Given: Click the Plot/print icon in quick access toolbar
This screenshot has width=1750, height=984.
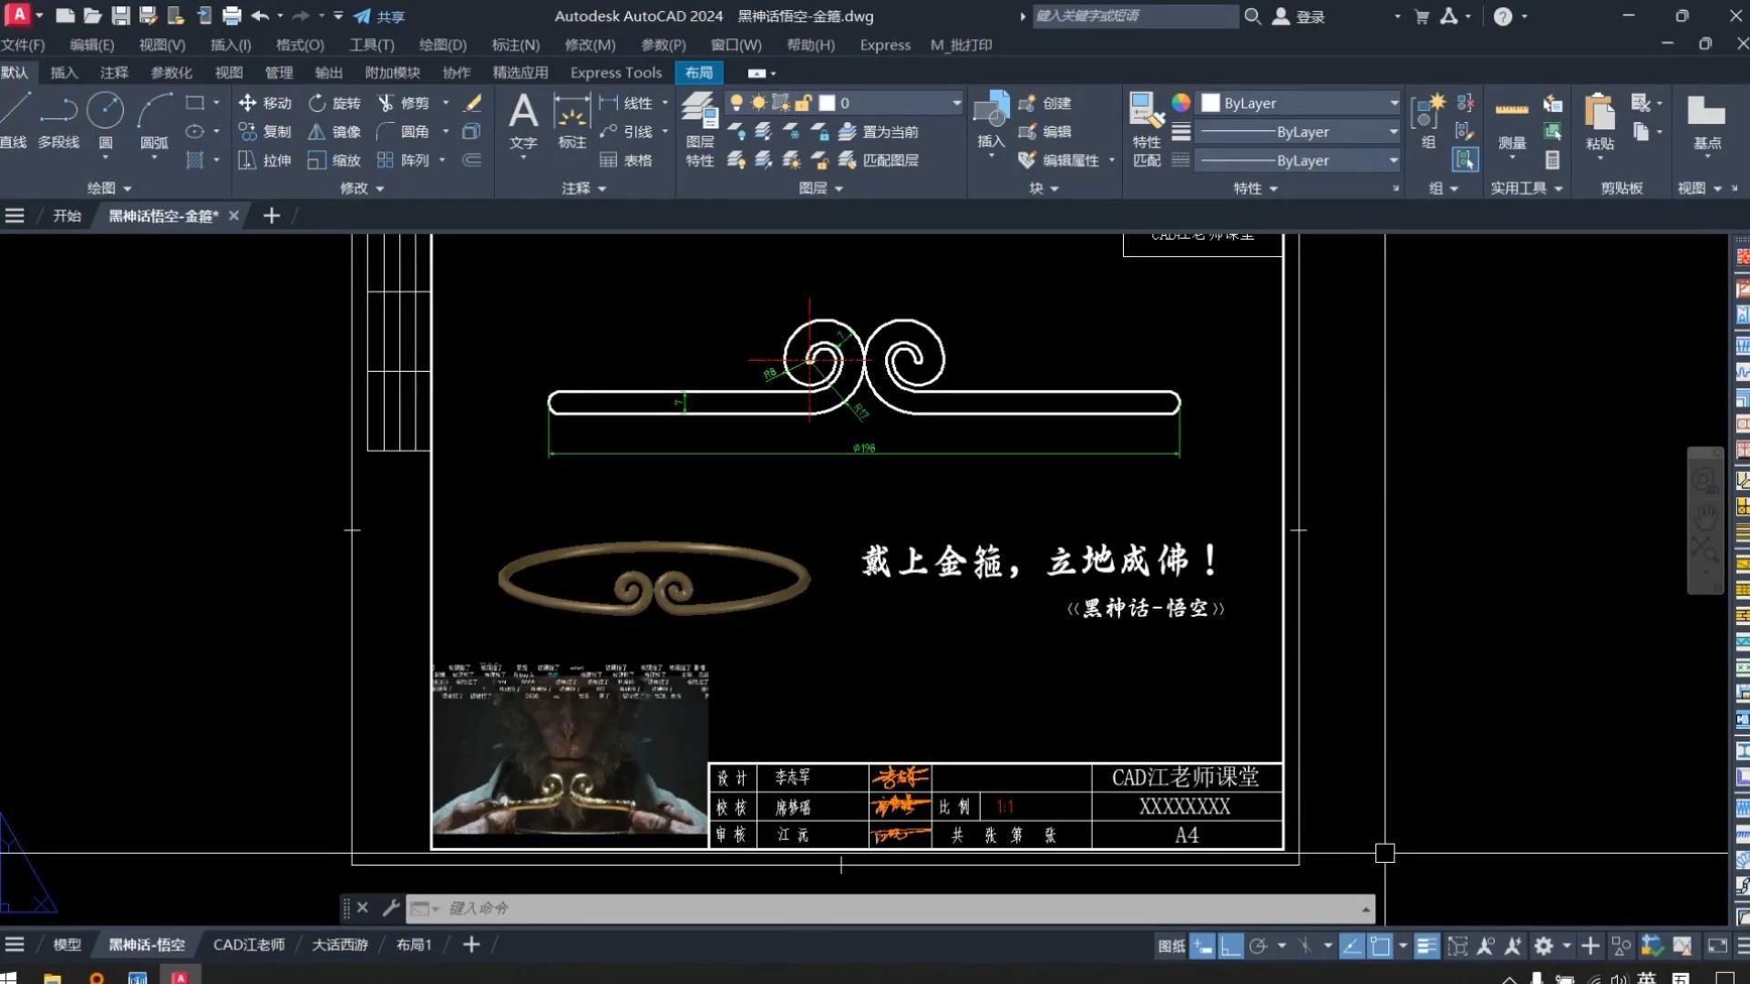Looking at the screenshot, I should click(232, 15).
